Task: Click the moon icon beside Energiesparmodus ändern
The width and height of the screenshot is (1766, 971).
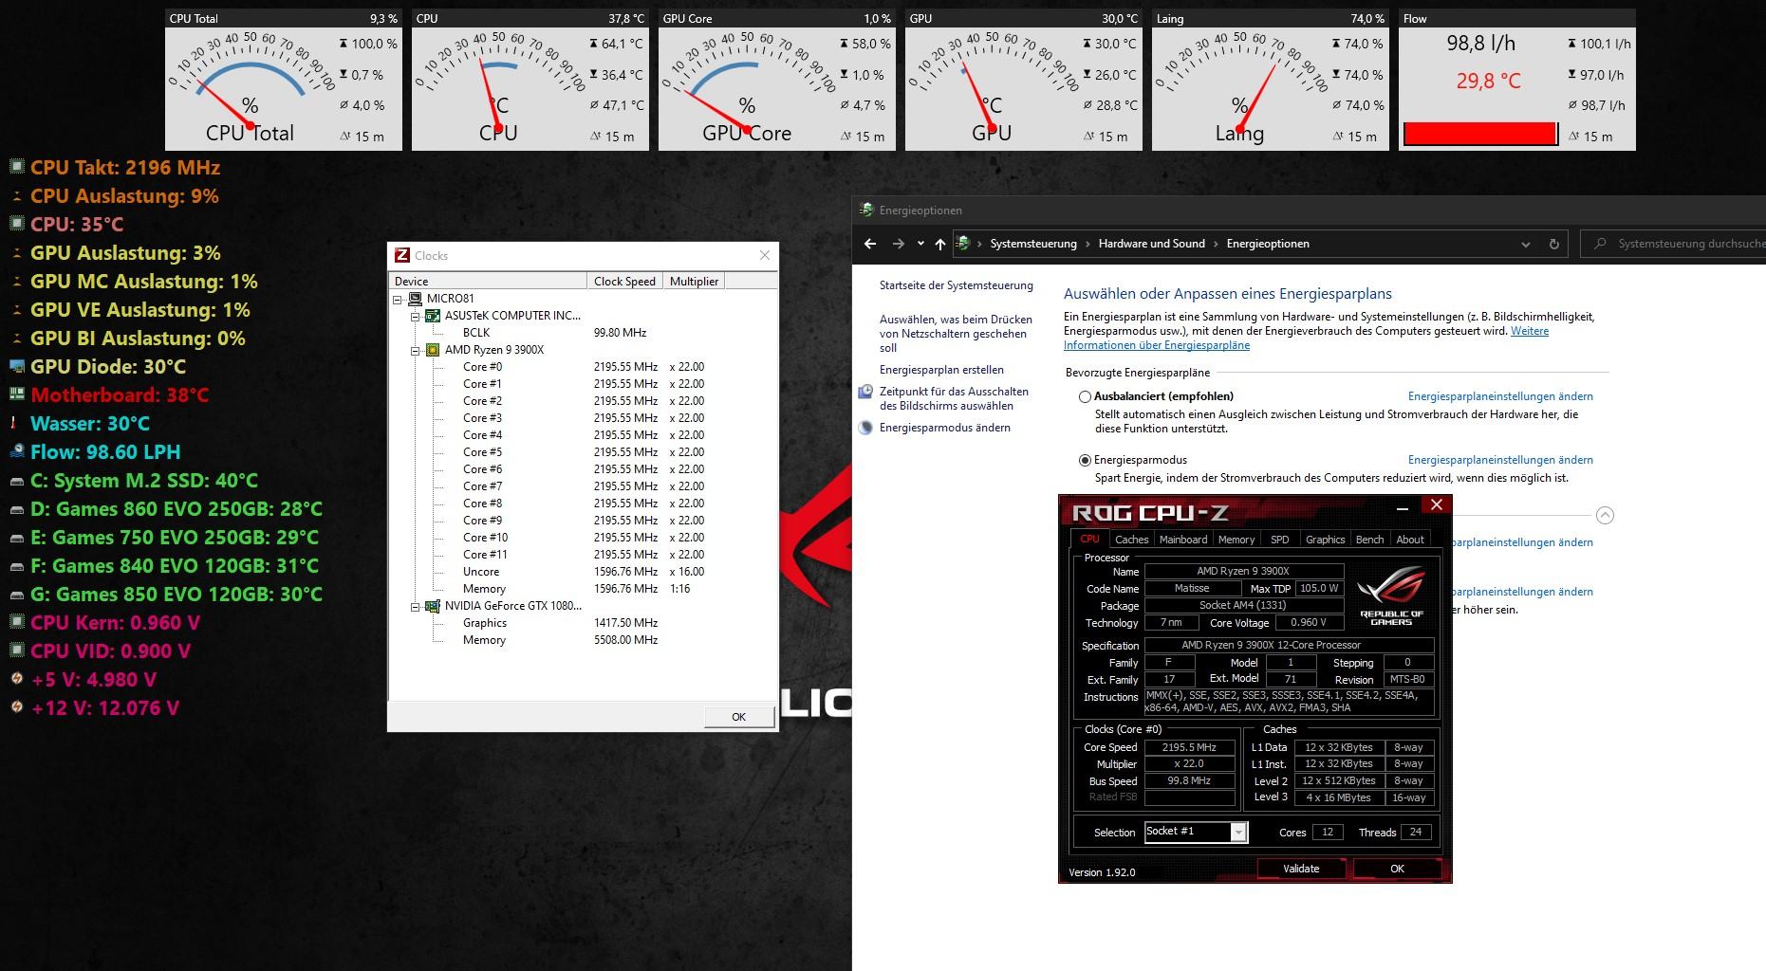Action: coord(865,428)
